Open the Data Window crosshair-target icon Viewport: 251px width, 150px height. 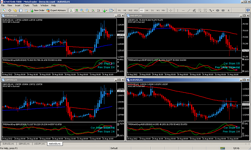10,10
